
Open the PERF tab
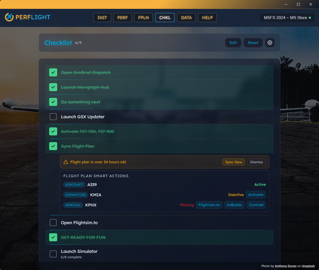coord(122,17)
